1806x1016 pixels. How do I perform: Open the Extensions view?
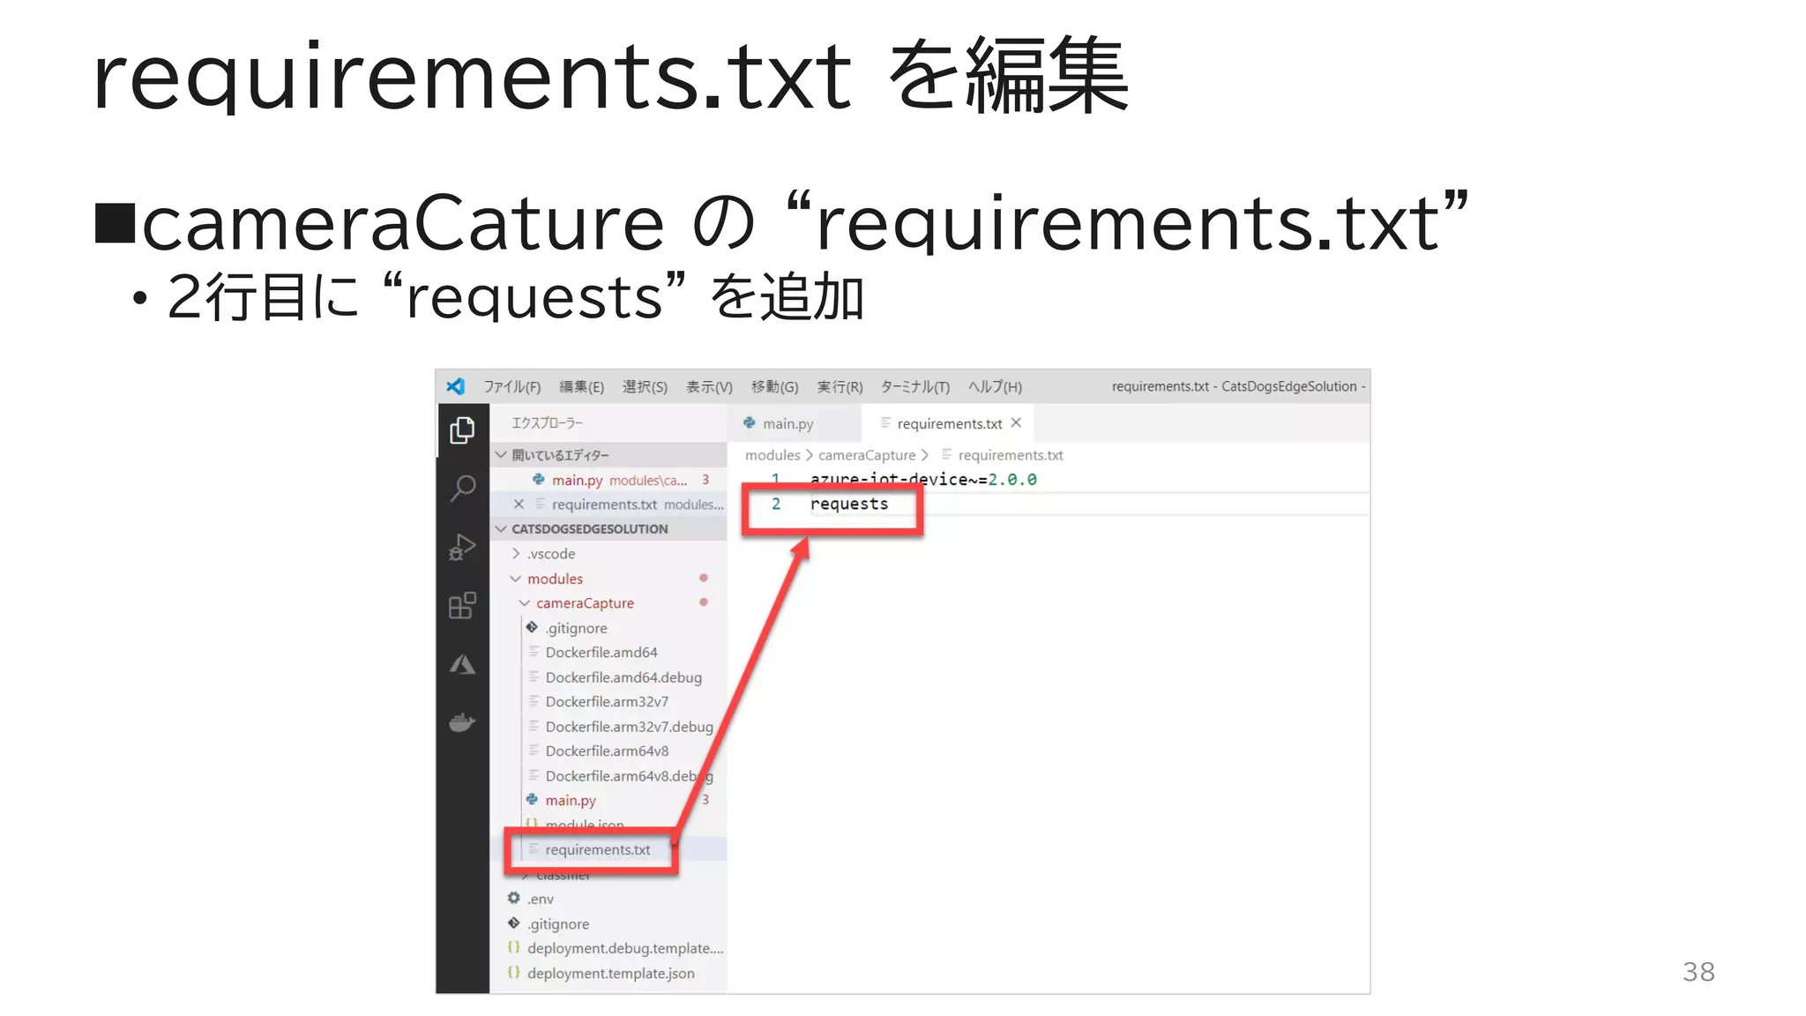tap(462, 605)
